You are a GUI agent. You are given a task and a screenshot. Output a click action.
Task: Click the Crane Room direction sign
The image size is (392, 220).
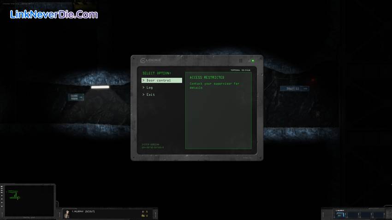tap(76, 97)
